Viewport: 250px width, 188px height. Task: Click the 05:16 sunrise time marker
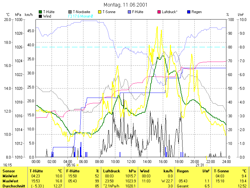click(71, 165)
